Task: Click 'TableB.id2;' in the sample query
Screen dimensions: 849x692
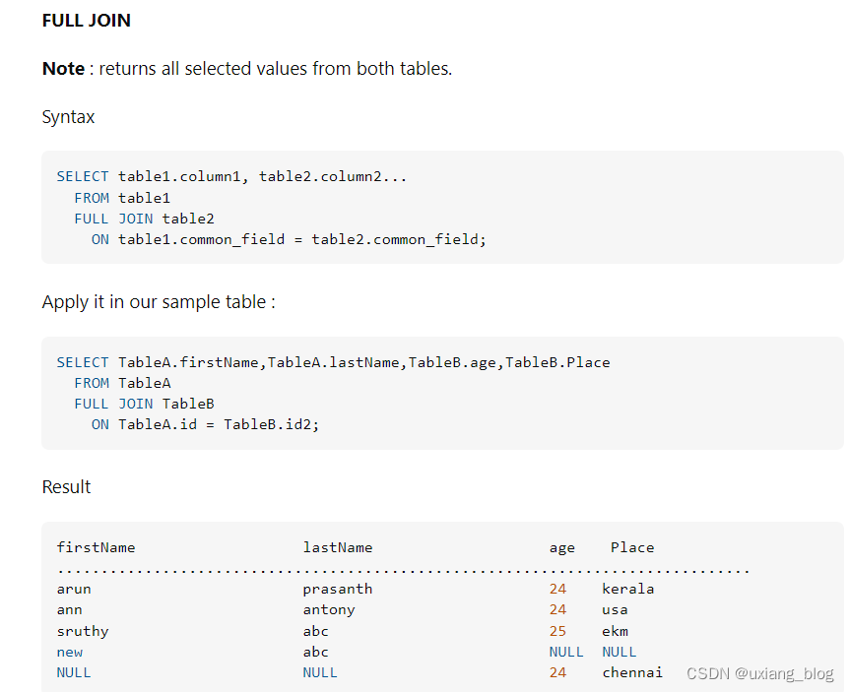Action: (272, 424)
